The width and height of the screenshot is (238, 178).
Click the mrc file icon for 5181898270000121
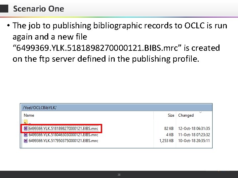tap(26, 129)
